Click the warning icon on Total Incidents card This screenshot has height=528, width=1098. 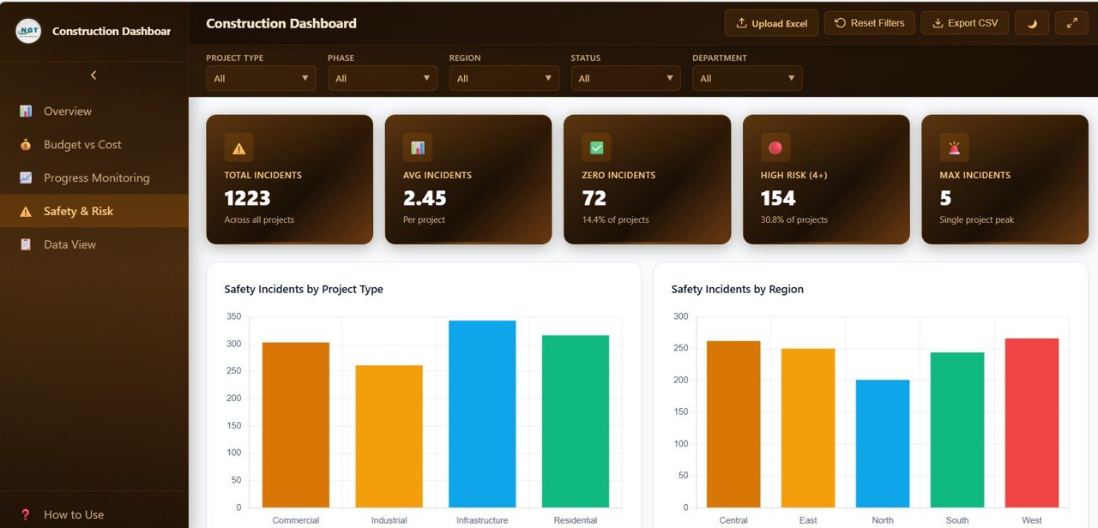238,148
